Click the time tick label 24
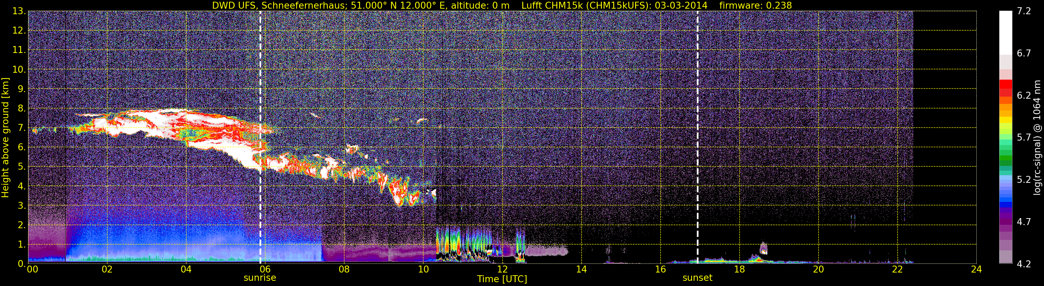1044x286 pixels. (976, 269)
